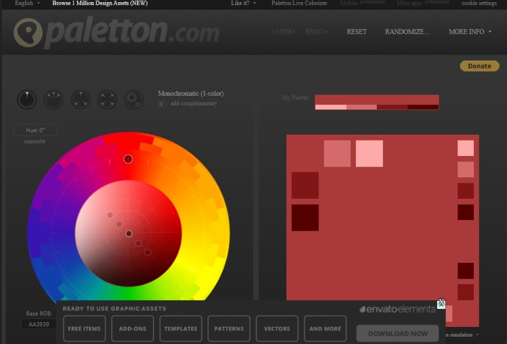Click the RESET button
Viewport: 507px width, 344px height.
(x=356, y=32)
